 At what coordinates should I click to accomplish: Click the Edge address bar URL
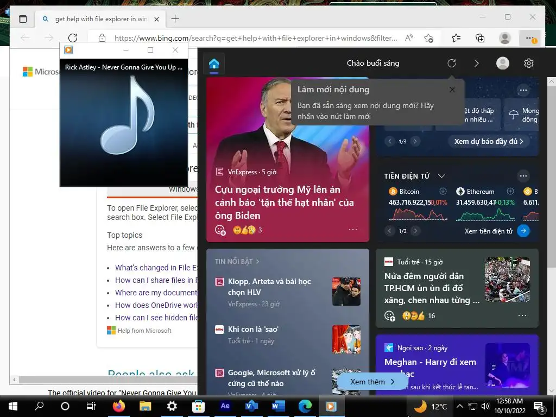pos(255,38)
